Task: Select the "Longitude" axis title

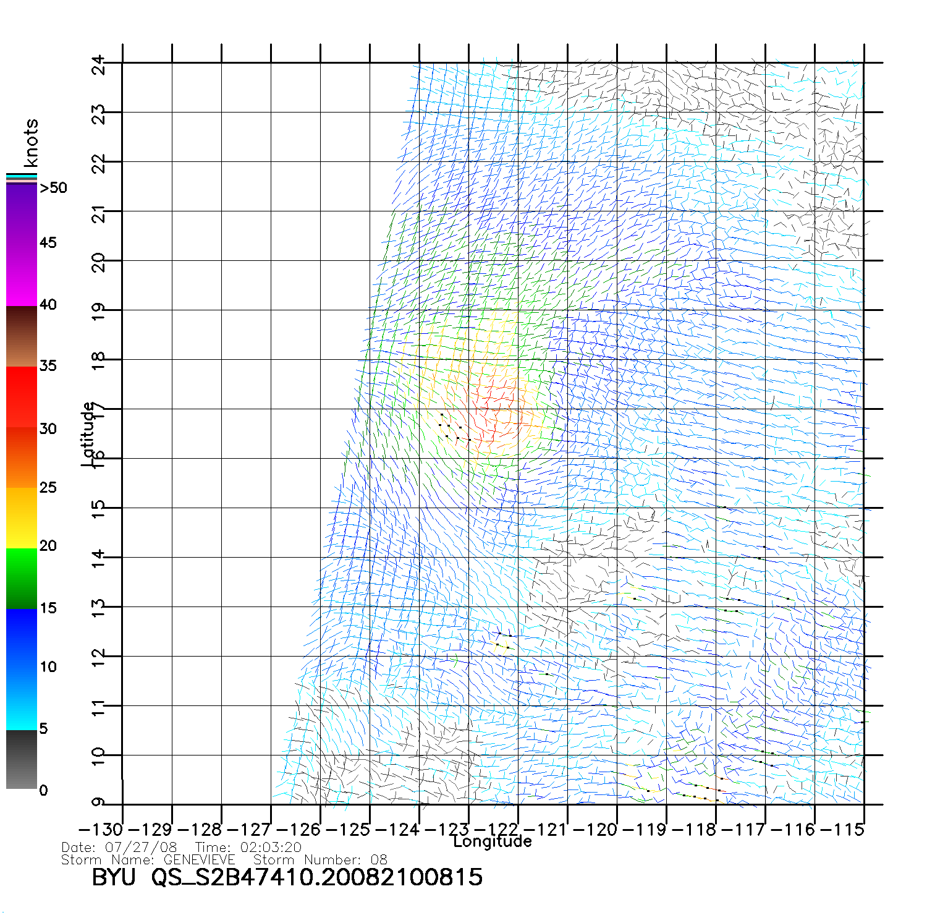Action: click(492, 841)
